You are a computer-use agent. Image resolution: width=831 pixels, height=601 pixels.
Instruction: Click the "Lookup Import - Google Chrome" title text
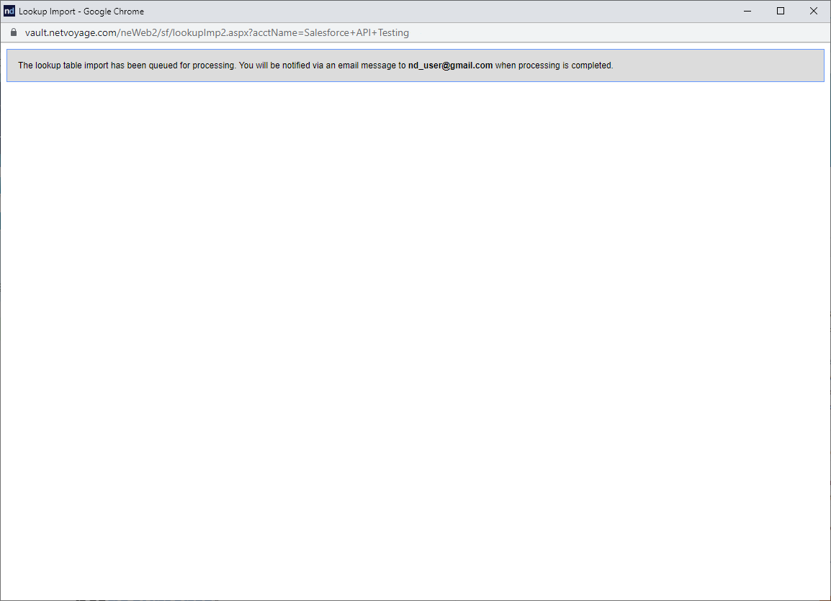pyautogui.click(x=81, y=12)
